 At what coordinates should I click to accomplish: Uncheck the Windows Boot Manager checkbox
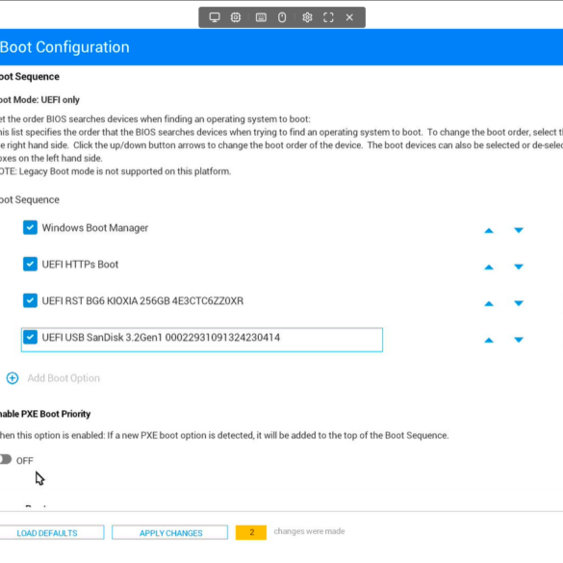coord(30,228)
